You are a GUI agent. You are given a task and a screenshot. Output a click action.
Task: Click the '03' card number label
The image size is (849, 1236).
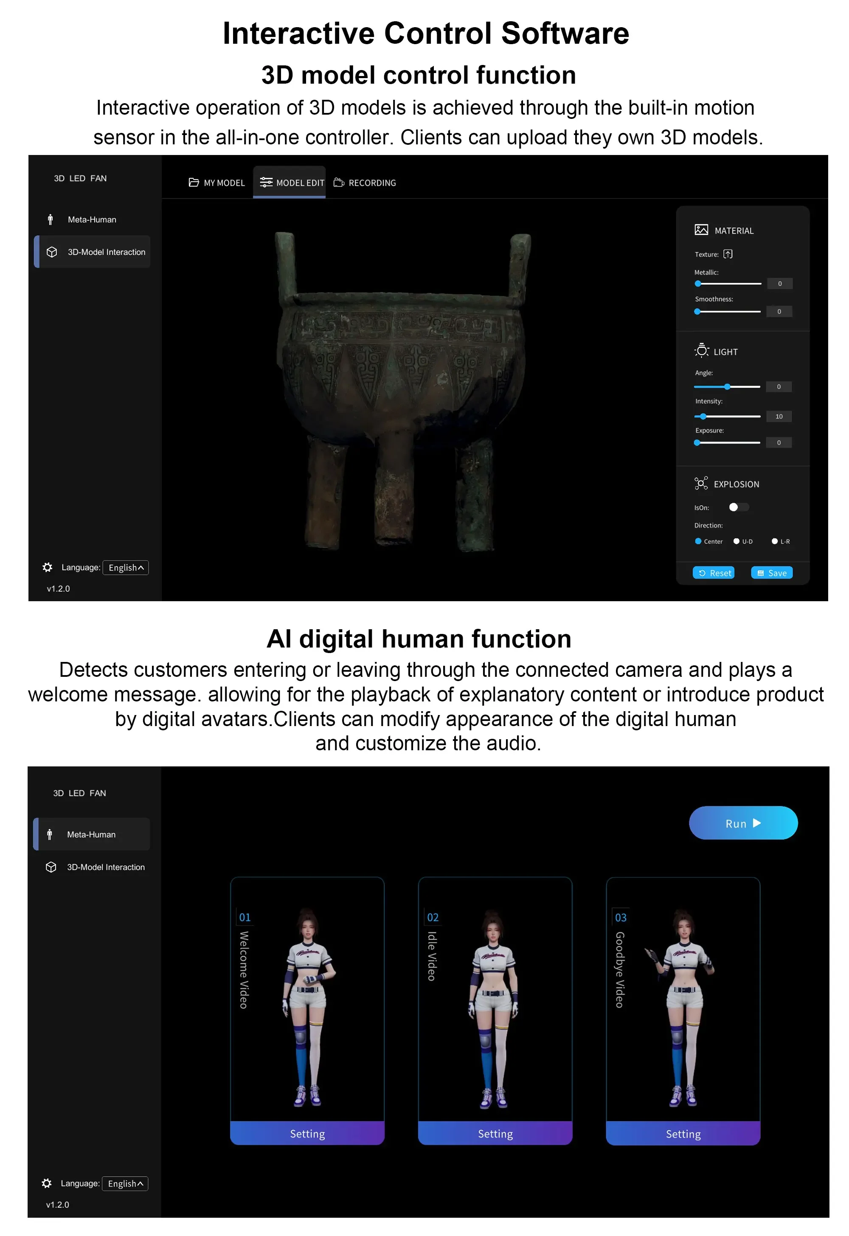(621, 917)
